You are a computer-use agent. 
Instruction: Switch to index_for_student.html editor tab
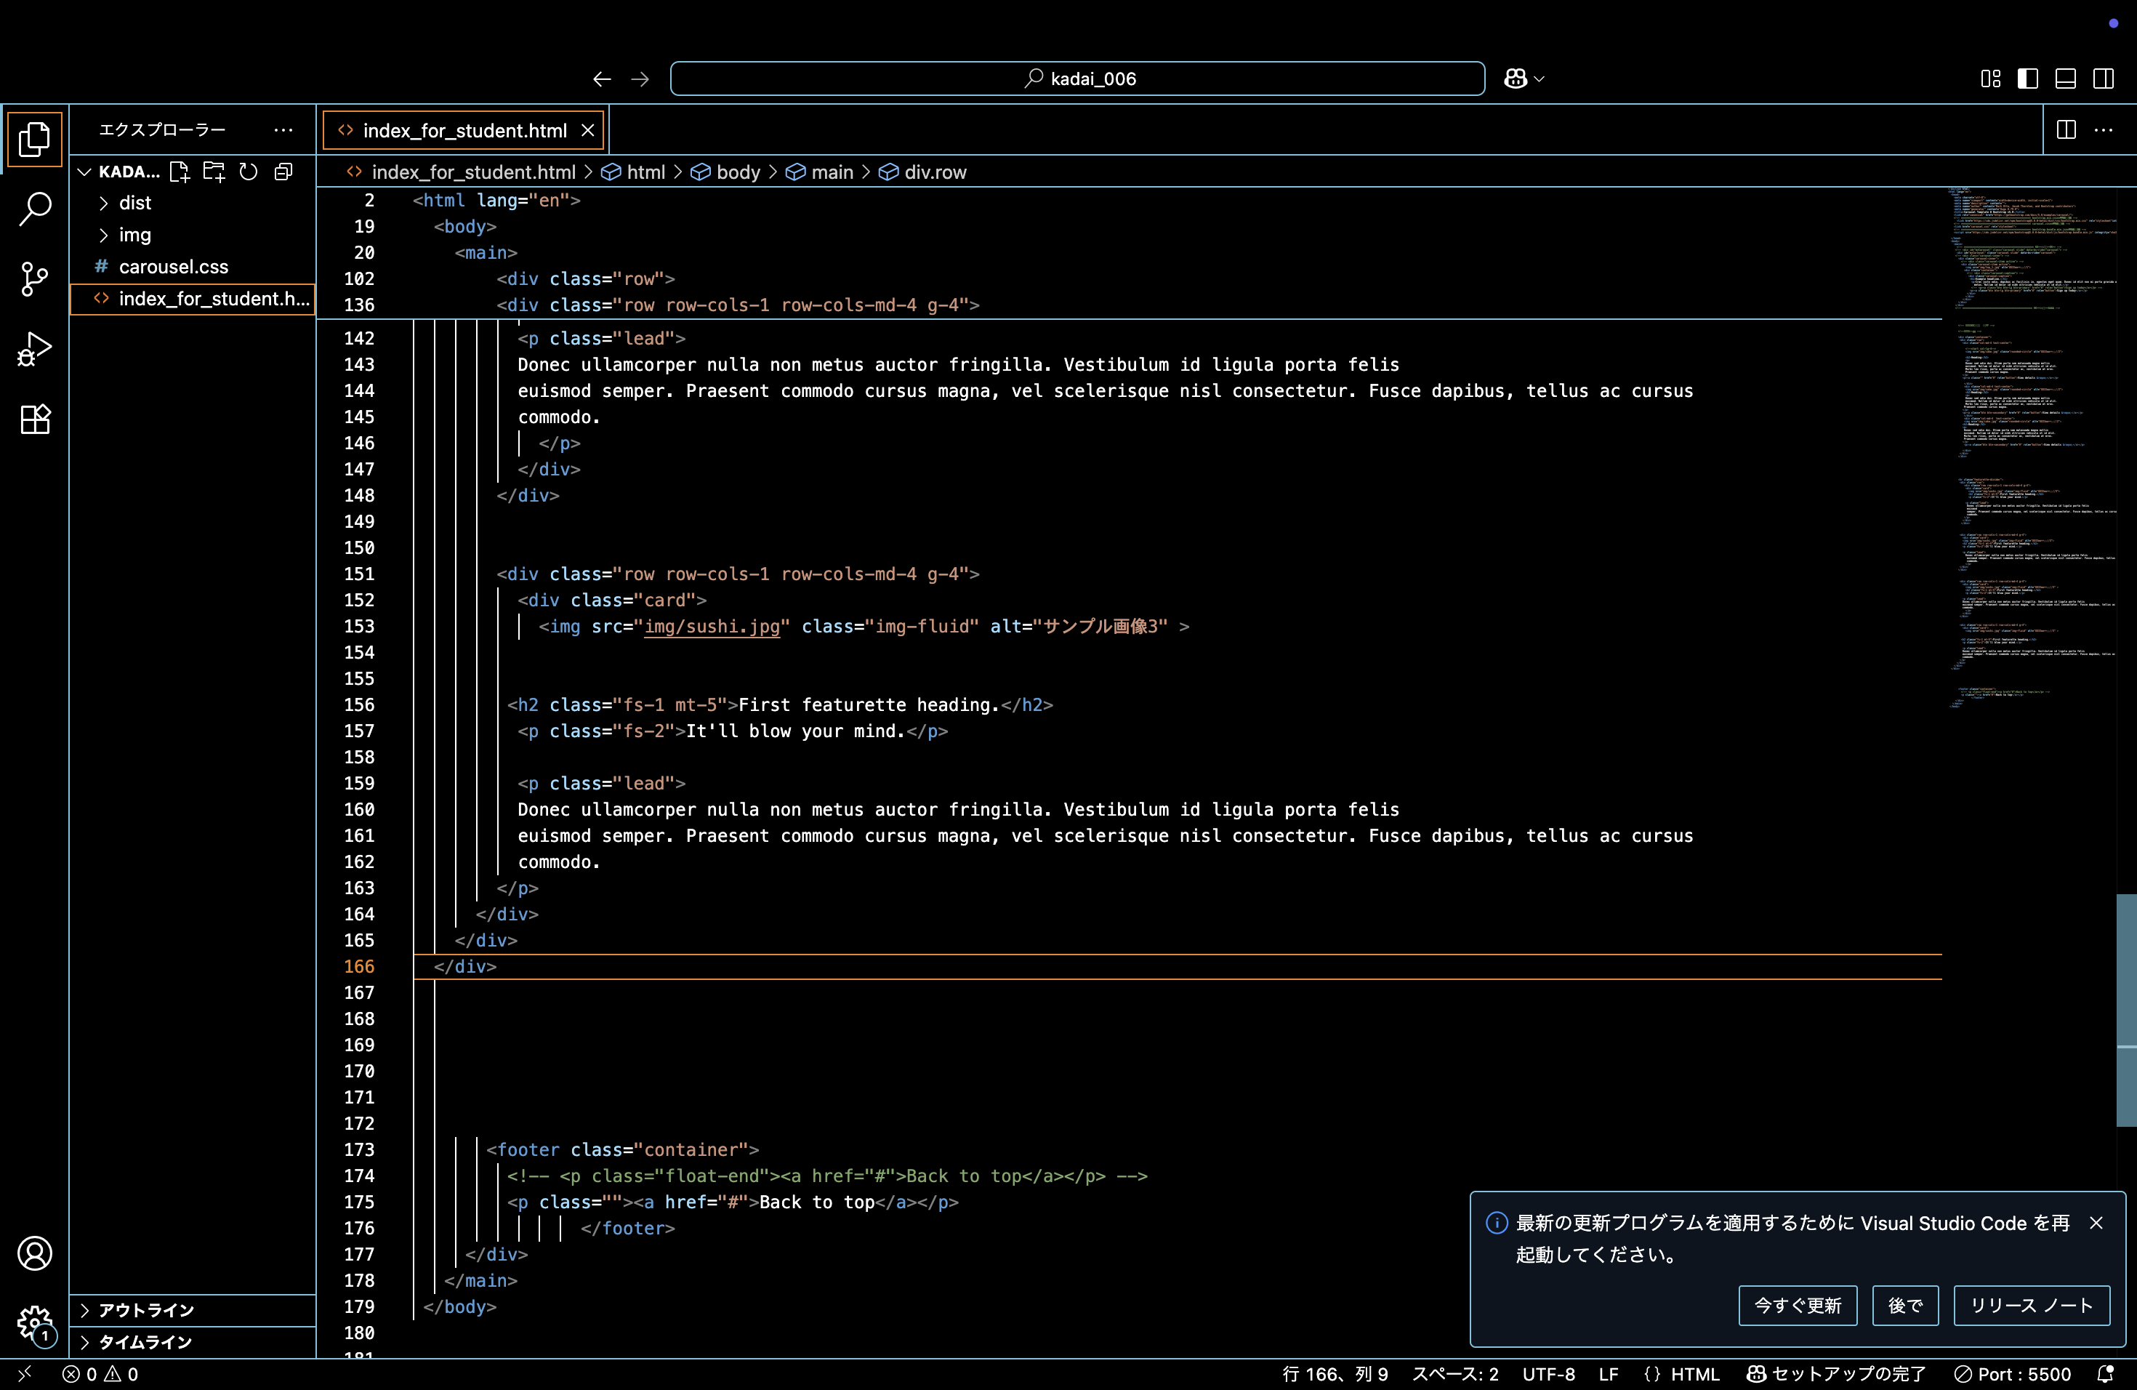tap(464, 131)
